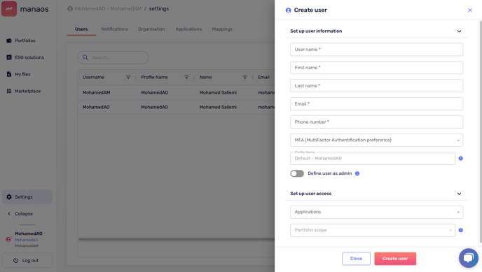Click the Create user button
The width and height of the screenshot is (482, 272).
tap(395, 259)
